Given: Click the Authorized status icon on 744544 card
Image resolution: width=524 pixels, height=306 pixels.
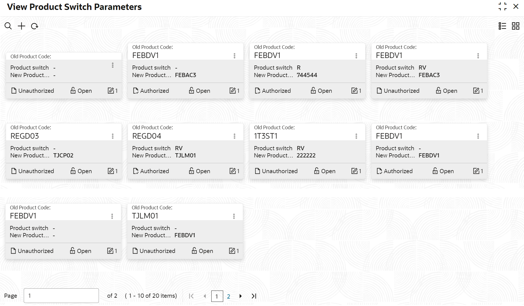Looking at the screenshot, I should click(257, 91).
